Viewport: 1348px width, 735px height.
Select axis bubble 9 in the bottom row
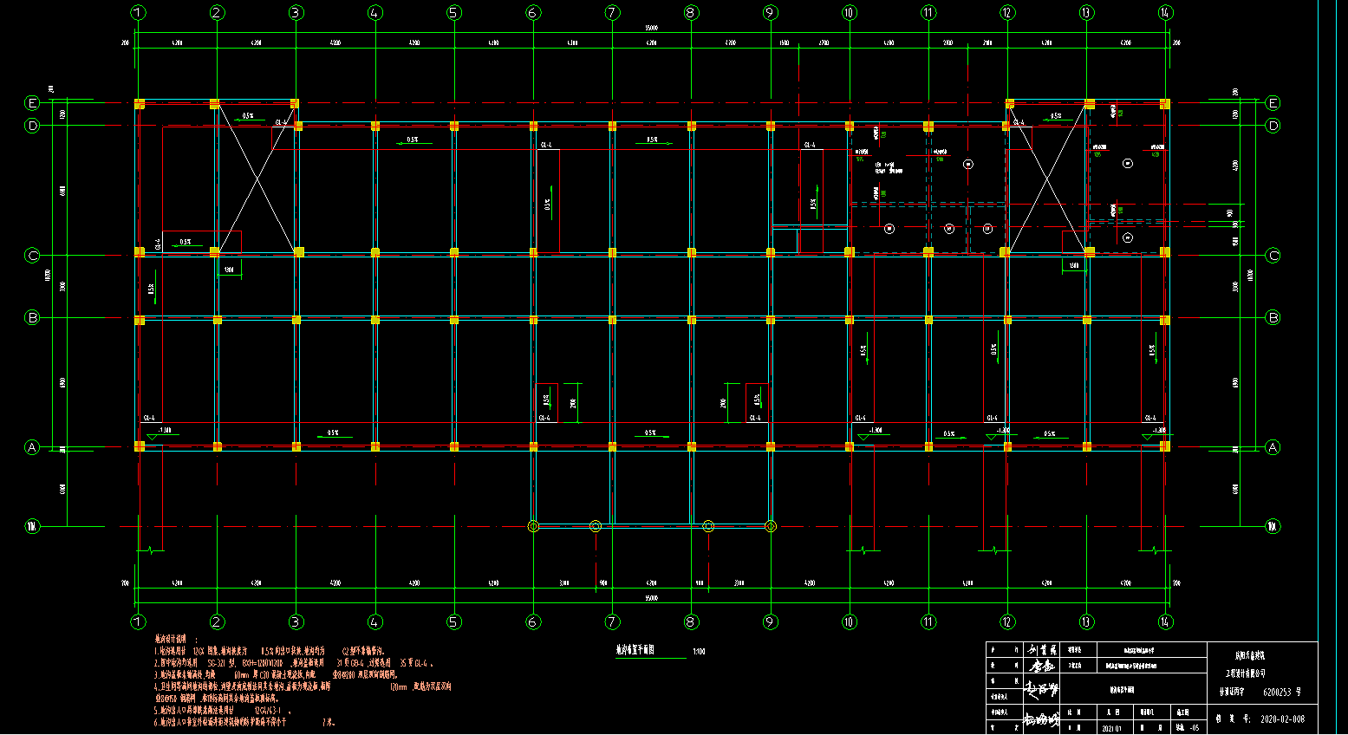click(x=771, y=621)
